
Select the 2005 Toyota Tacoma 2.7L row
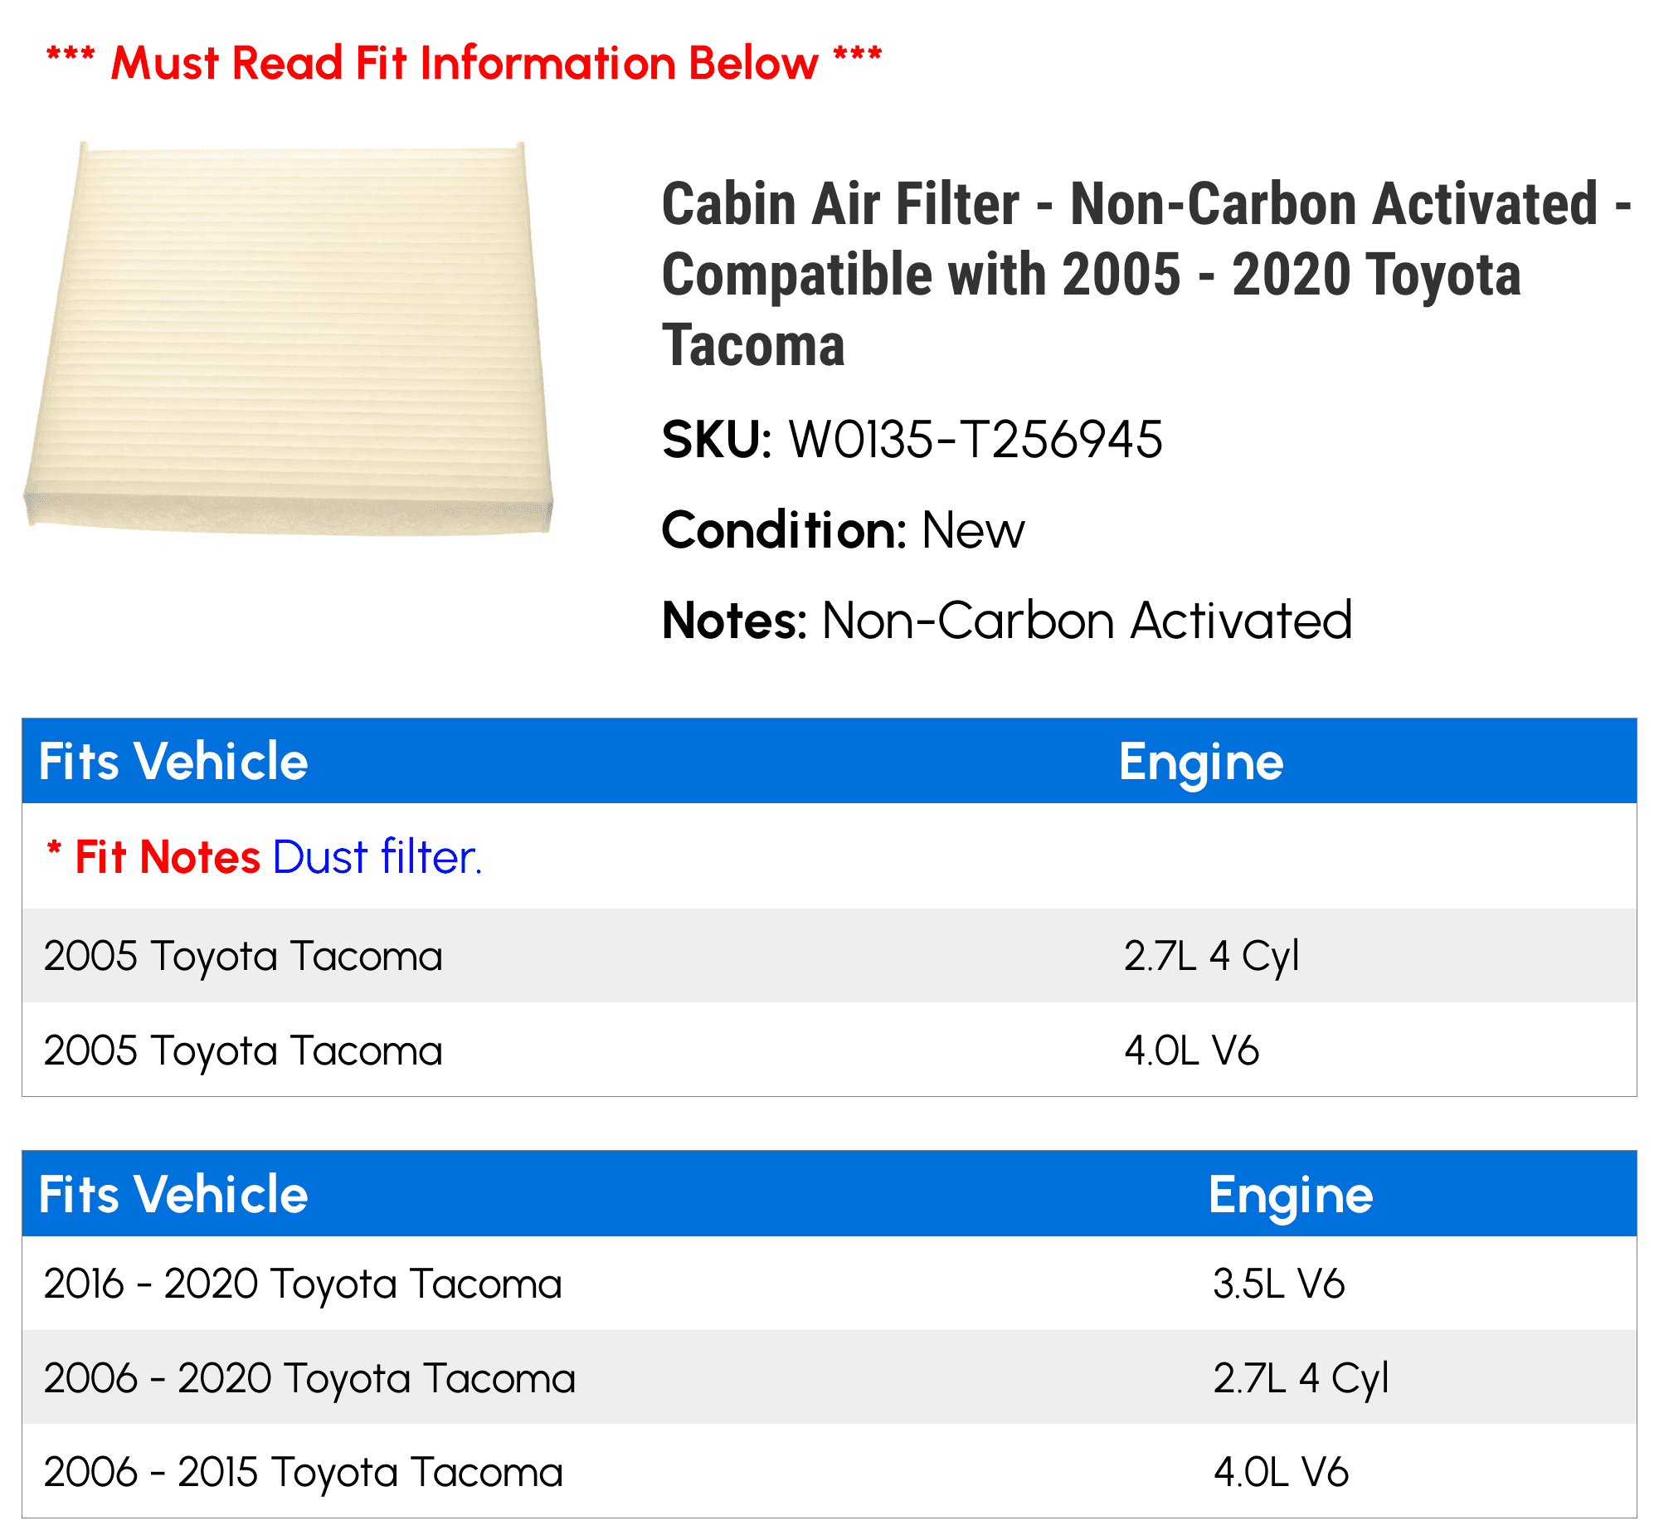(829, 956)
